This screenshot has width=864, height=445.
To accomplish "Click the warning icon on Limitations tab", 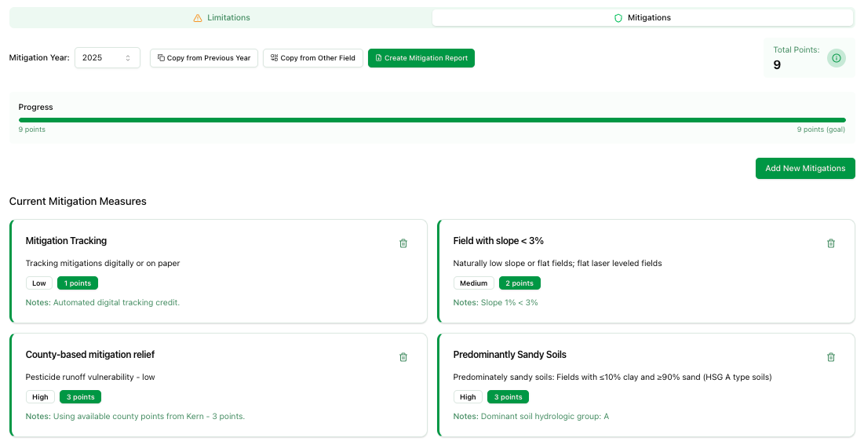I will click(x=198, y=18).
